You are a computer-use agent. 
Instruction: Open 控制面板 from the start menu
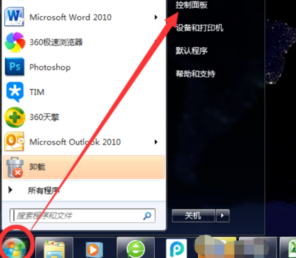coord(191,5)
